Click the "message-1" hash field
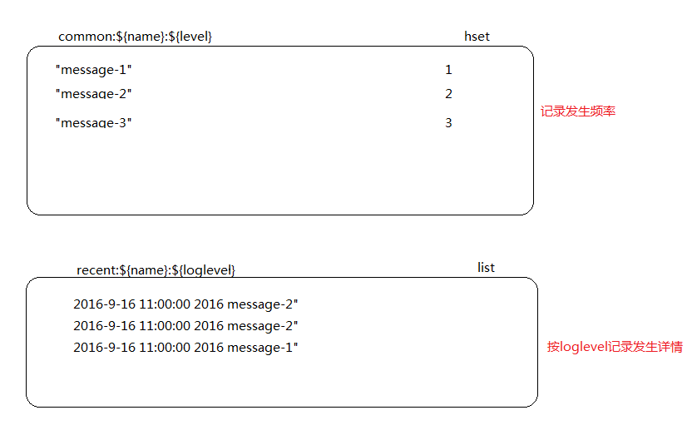692x430 pixels. [93, 70]
